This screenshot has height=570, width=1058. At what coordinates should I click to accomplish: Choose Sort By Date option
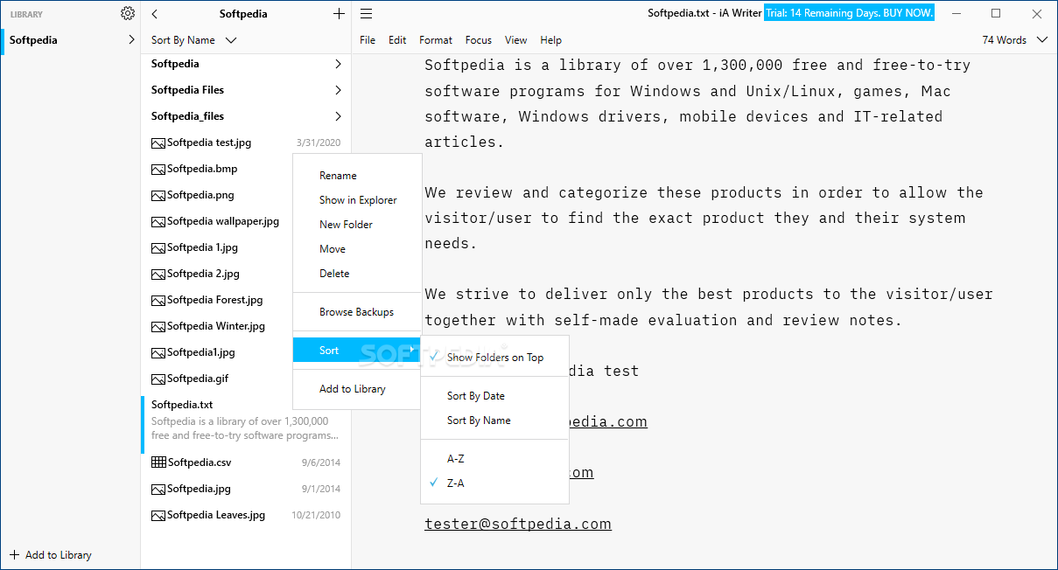click(x=494, y=395)
